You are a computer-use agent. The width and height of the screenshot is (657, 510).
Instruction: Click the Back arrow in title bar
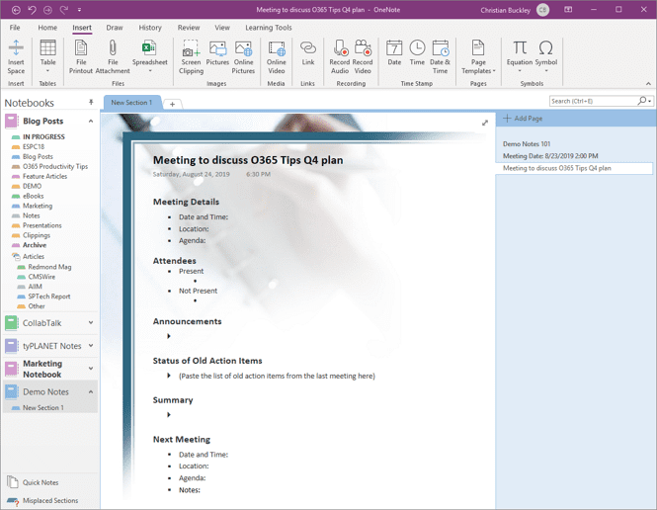pos(16,10)
